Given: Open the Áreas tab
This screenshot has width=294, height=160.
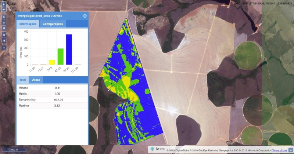Looking at the screenshot, I should click(x=36, y=80).
